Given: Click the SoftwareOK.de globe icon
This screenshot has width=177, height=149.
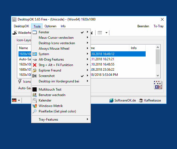Looking at the screenshot, I should (x=111, y=100).
